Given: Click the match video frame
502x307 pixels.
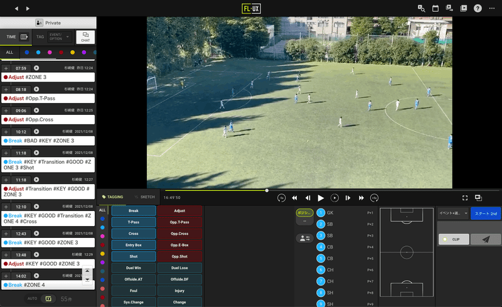Looking at the screenshot, I should (299, 102).
